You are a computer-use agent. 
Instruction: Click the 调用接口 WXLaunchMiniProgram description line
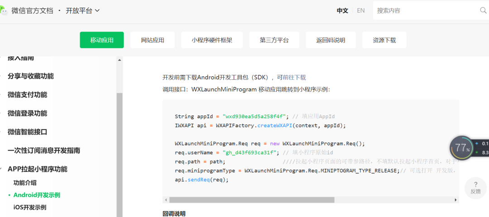(246, 89)
